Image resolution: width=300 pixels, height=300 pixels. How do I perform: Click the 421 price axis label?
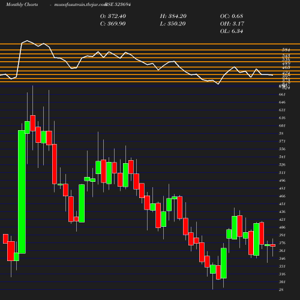[282, 220]
